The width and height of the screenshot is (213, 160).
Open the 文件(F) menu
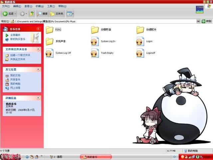pyautogui.click(x=6, y=6)
